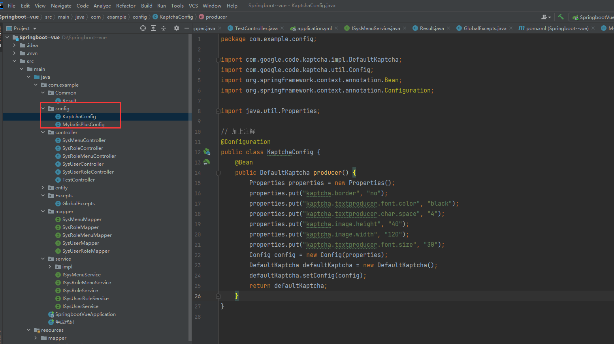Collapse the Springboot--vue root node

click(7, 37)
